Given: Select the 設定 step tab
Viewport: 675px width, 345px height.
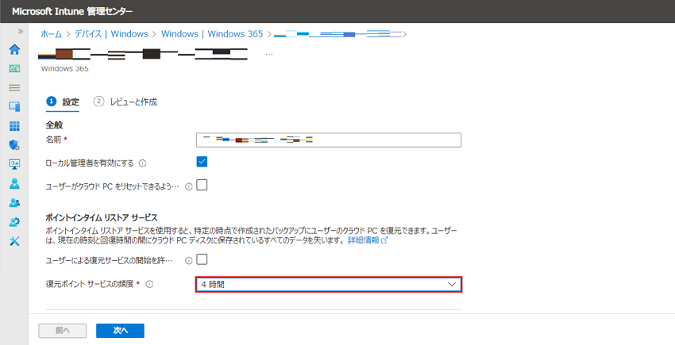Looking at the screenshot, I should click(63, 102).
